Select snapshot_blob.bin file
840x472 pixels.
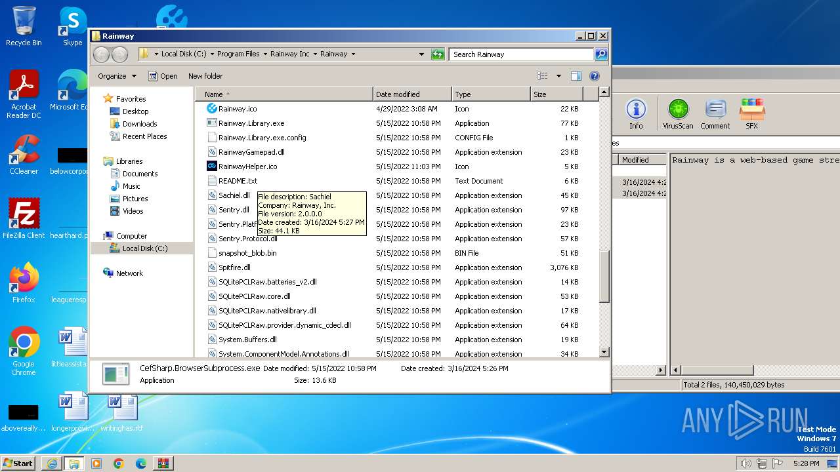247,253
